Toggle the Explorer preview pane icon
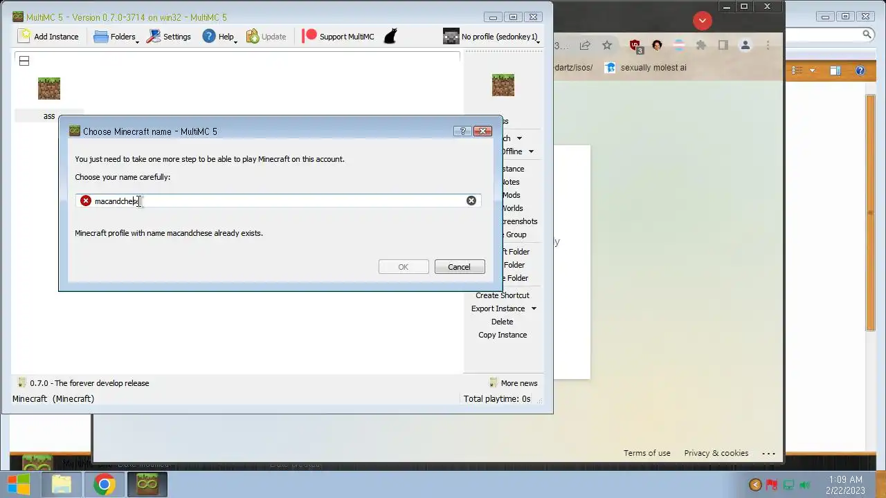The height and width of the screenshot is (498, 886). tap(835, 71)
